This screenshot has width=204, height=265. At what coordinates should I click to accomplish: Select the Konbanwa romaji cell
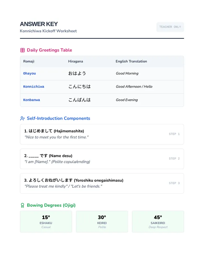[31, 100]
